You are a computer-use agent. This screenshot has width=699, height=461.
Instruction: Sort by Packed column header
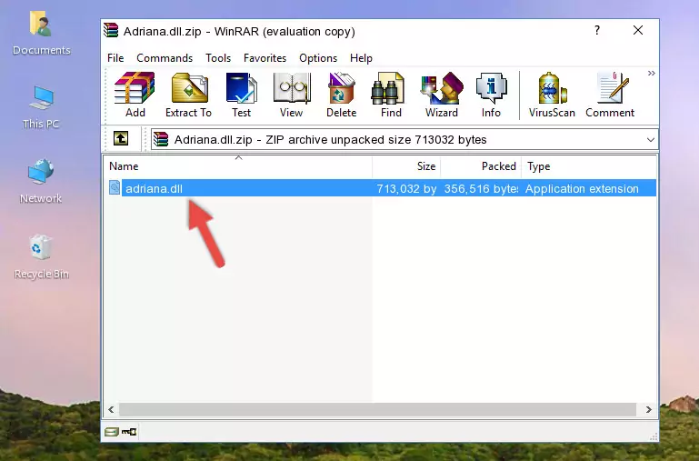tap(481, 166)
